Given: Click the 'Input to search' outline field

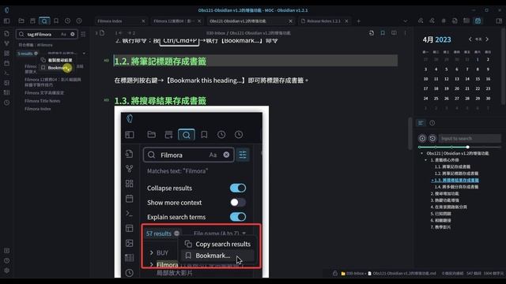Looking at the screenshot, I should tap(470, 139).
